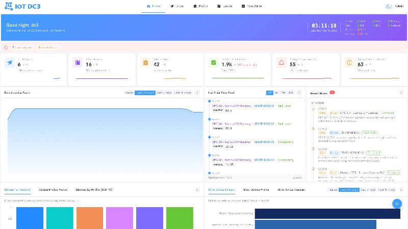Switch to Device Online Status tab
This screenshot has height=229, width=408.
pyautogui.click(x=53, y=190)
